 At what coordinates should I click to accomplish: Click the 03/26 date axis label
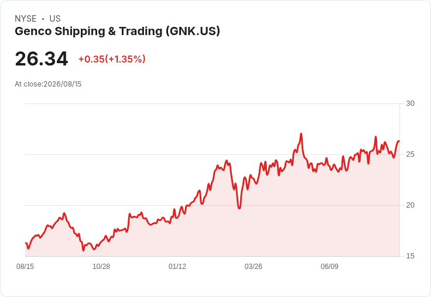[254, 267]
